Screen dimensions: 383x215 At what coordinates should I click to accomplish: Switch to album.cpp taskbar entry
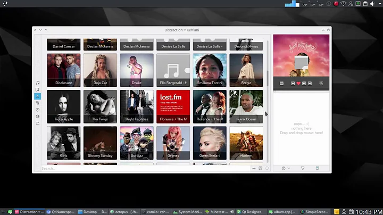(282, 212)
